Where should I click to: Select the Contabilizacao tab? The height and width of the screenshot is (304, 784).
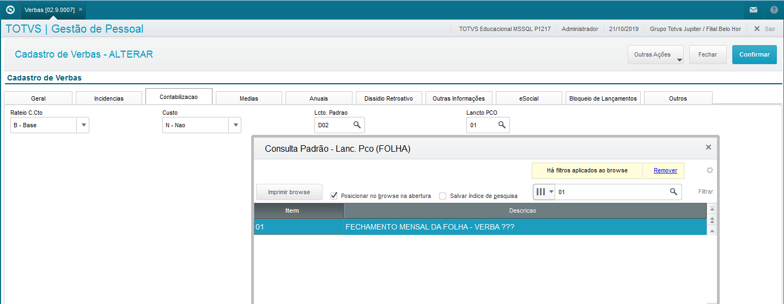(179, 97)
